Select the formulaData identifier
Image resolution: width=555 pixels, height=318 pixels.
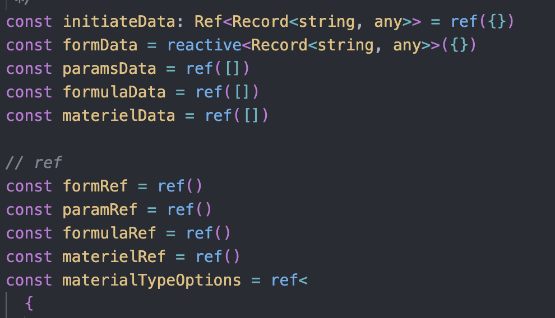click(114, 92)
